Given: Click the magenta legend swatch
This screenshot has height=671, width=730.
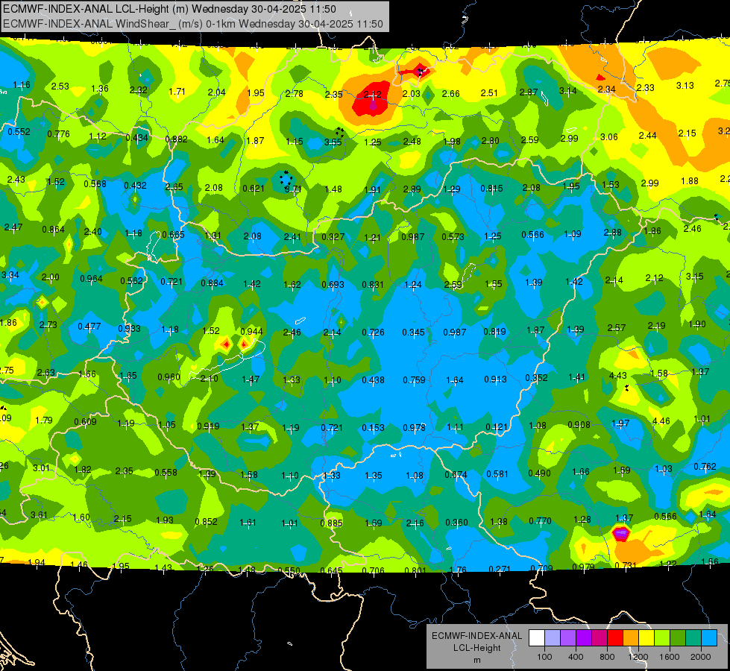Looking at the screenshot, I should (600, 638).
